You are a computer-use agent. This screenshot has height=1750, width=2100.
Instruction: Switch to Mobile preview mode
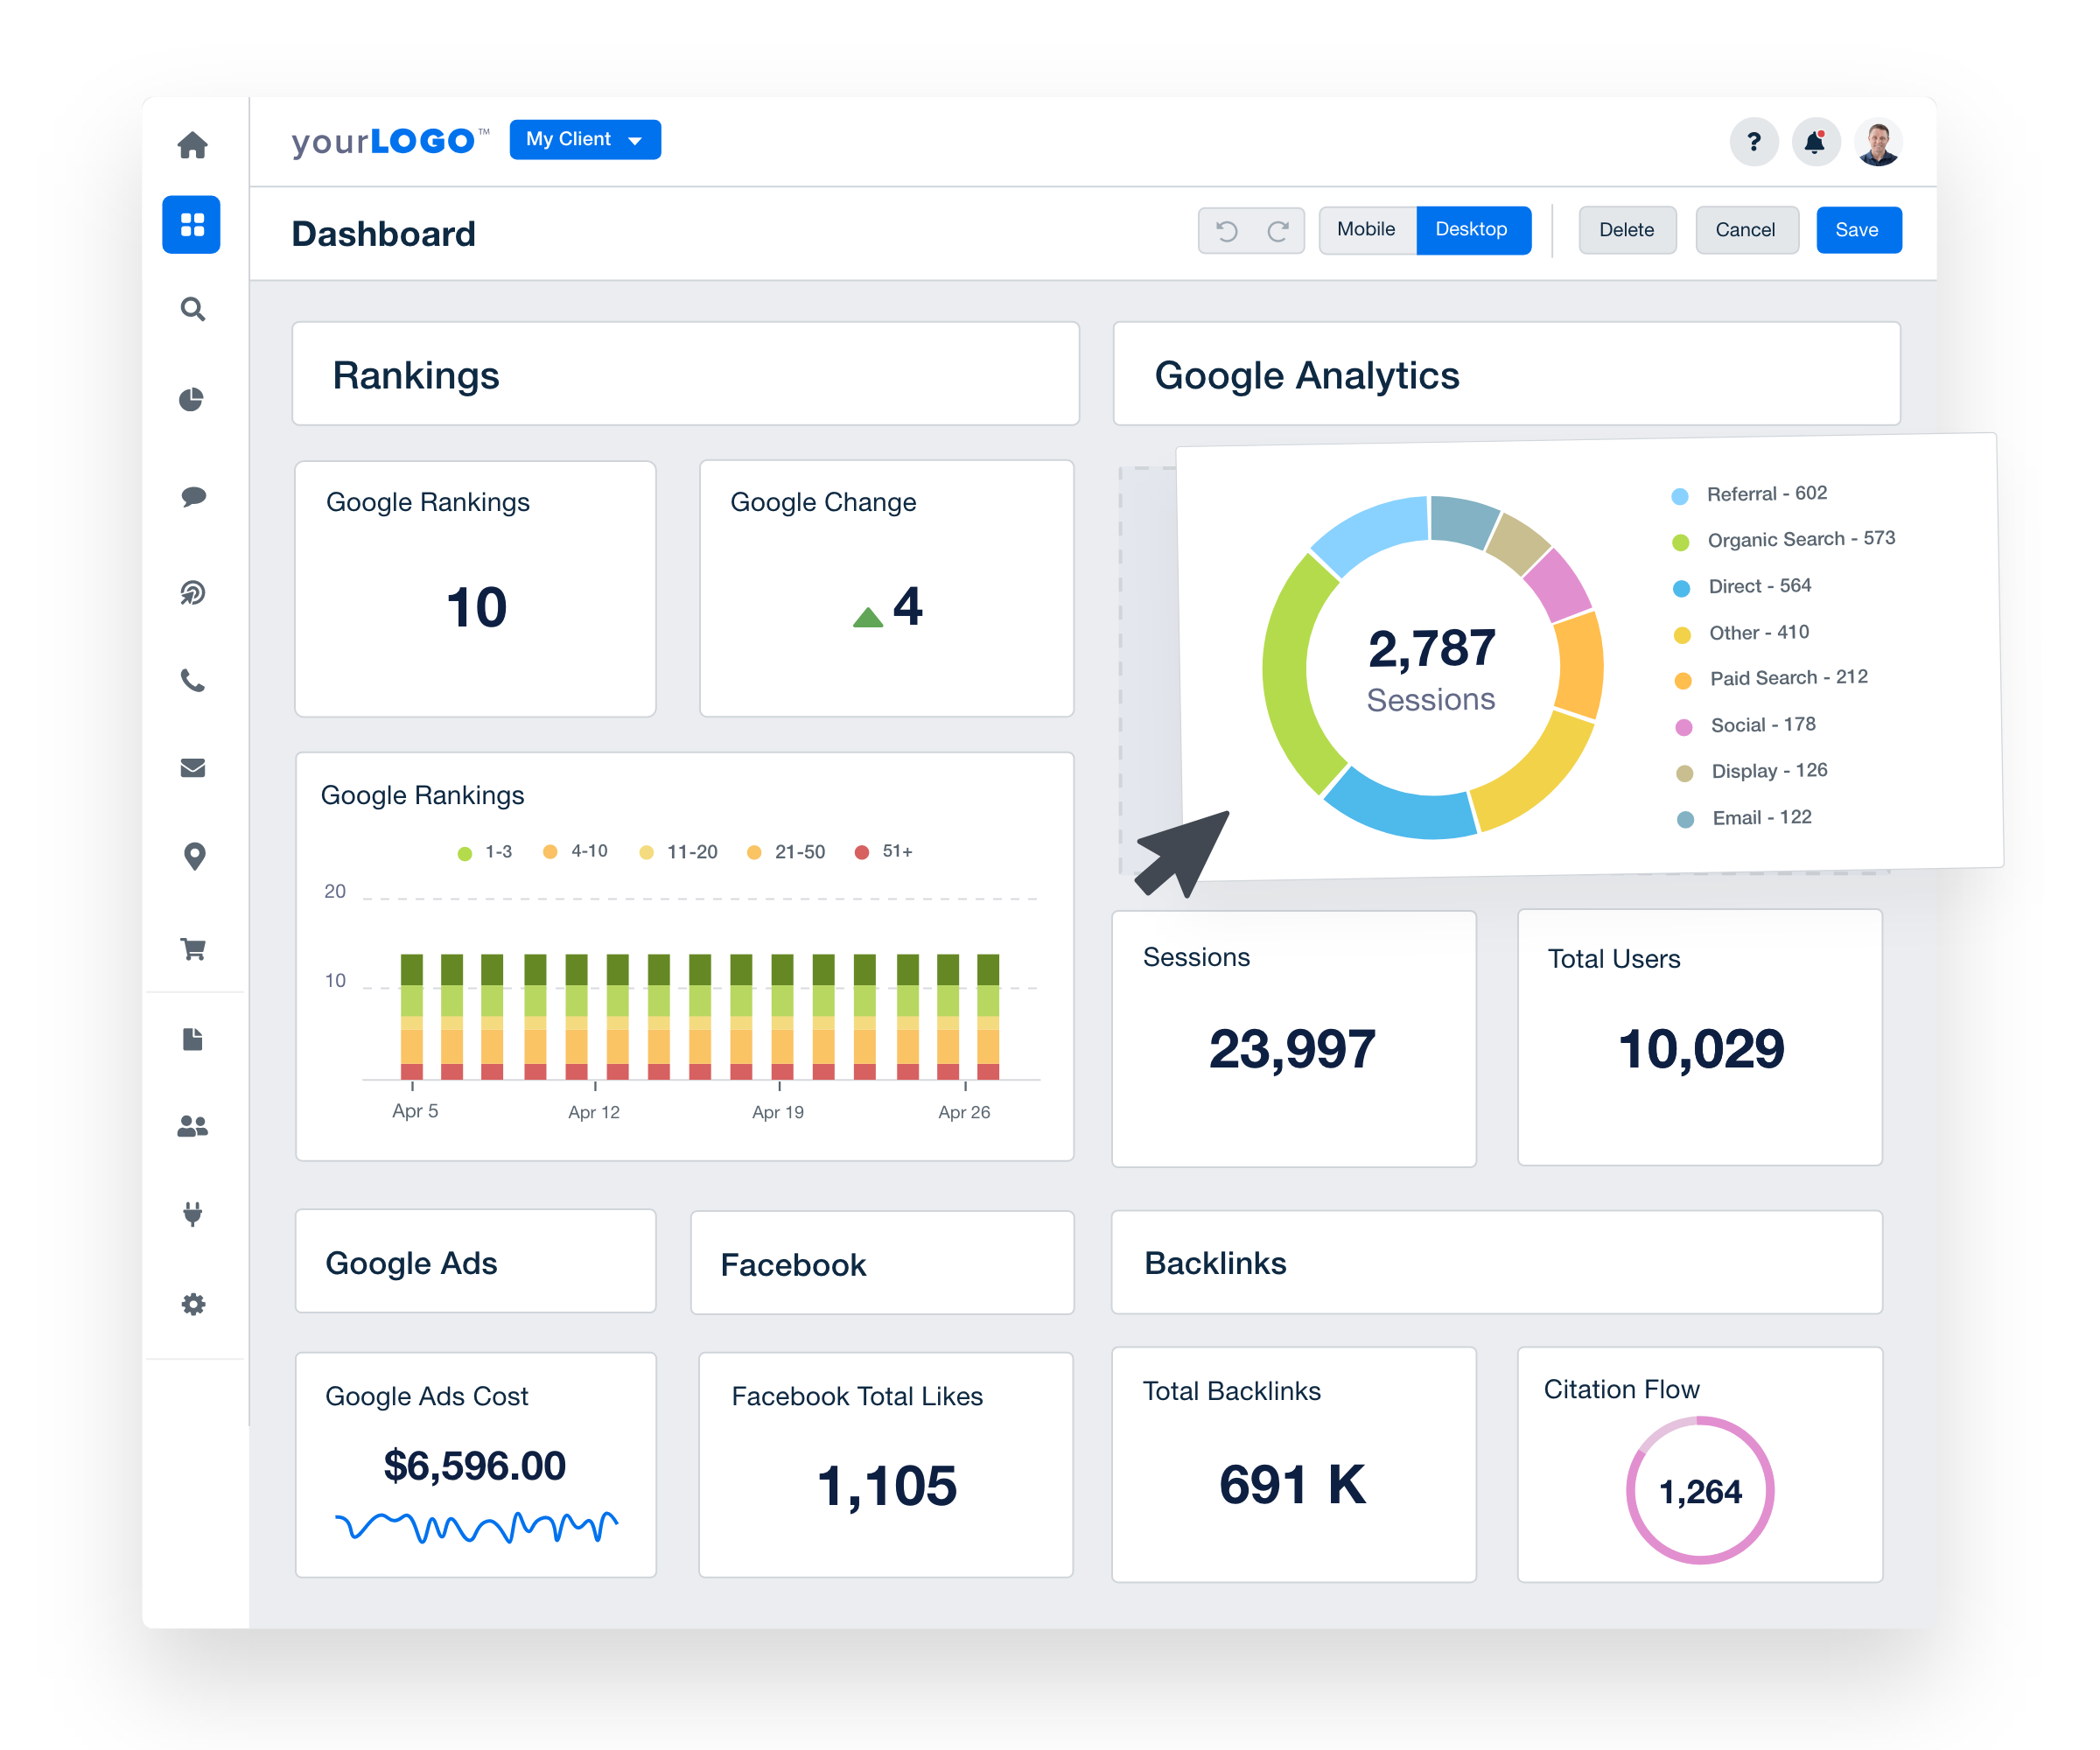1366,229
